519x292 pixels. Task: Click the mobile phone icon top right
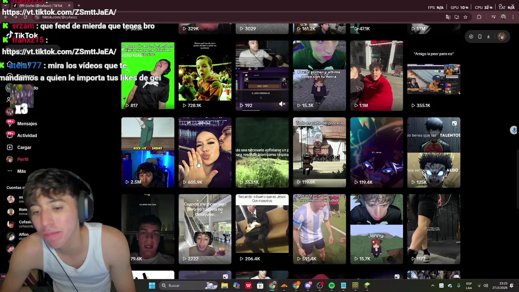coord(480,36)
